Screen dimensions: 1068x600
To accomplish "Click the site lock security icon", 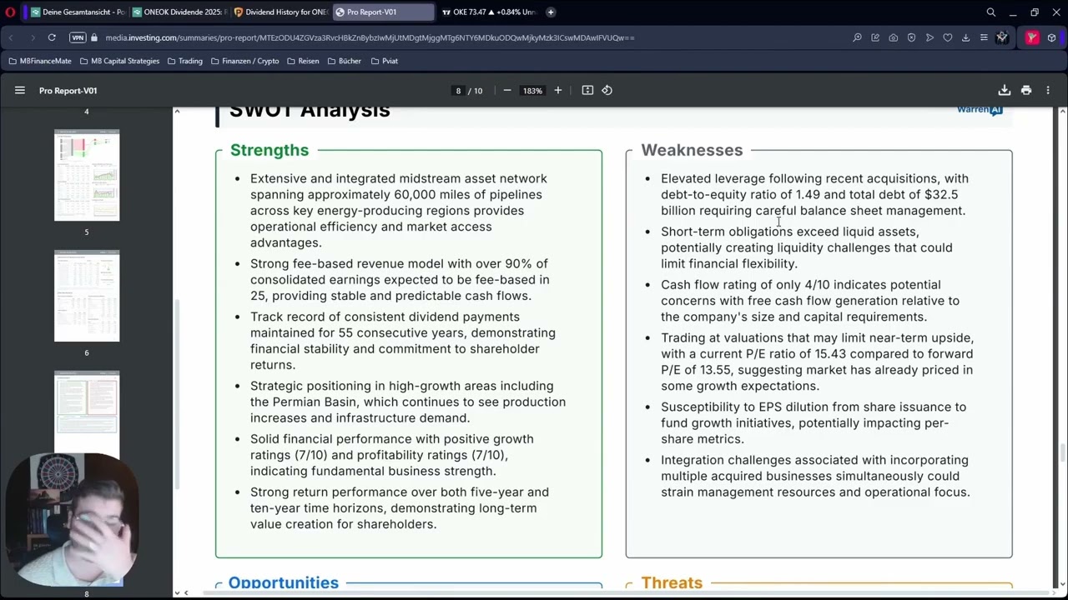I will coord(94,37).
